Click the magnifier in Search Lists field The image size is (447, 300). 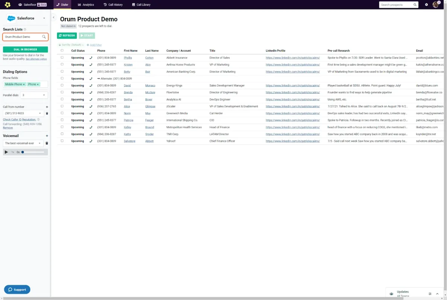[x=44, y=37]
